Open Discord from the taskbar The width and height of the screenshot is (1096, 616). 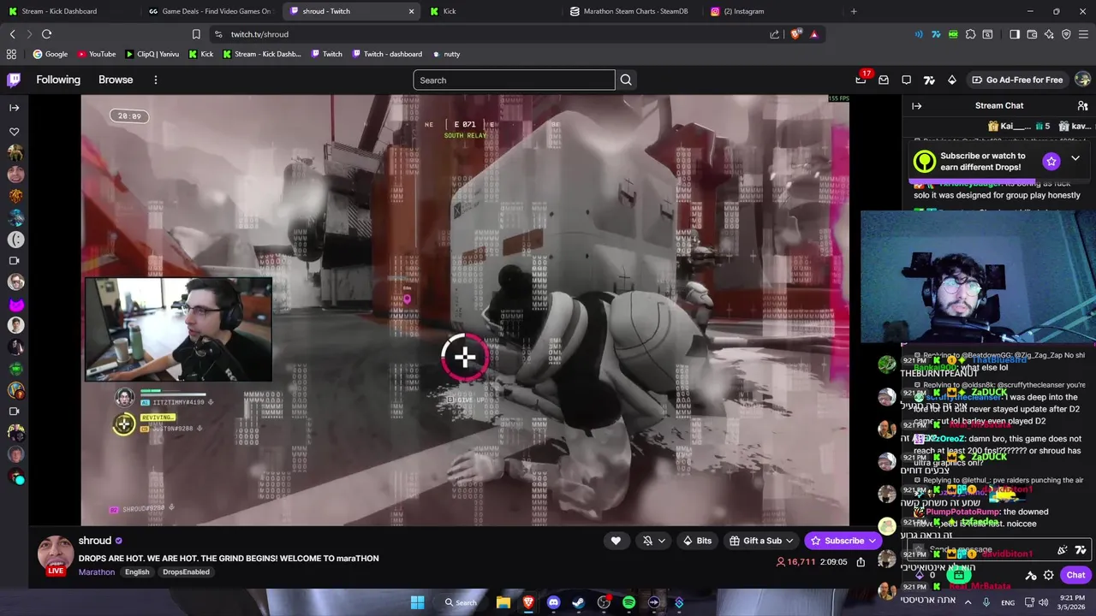click(x=553, y=602)
